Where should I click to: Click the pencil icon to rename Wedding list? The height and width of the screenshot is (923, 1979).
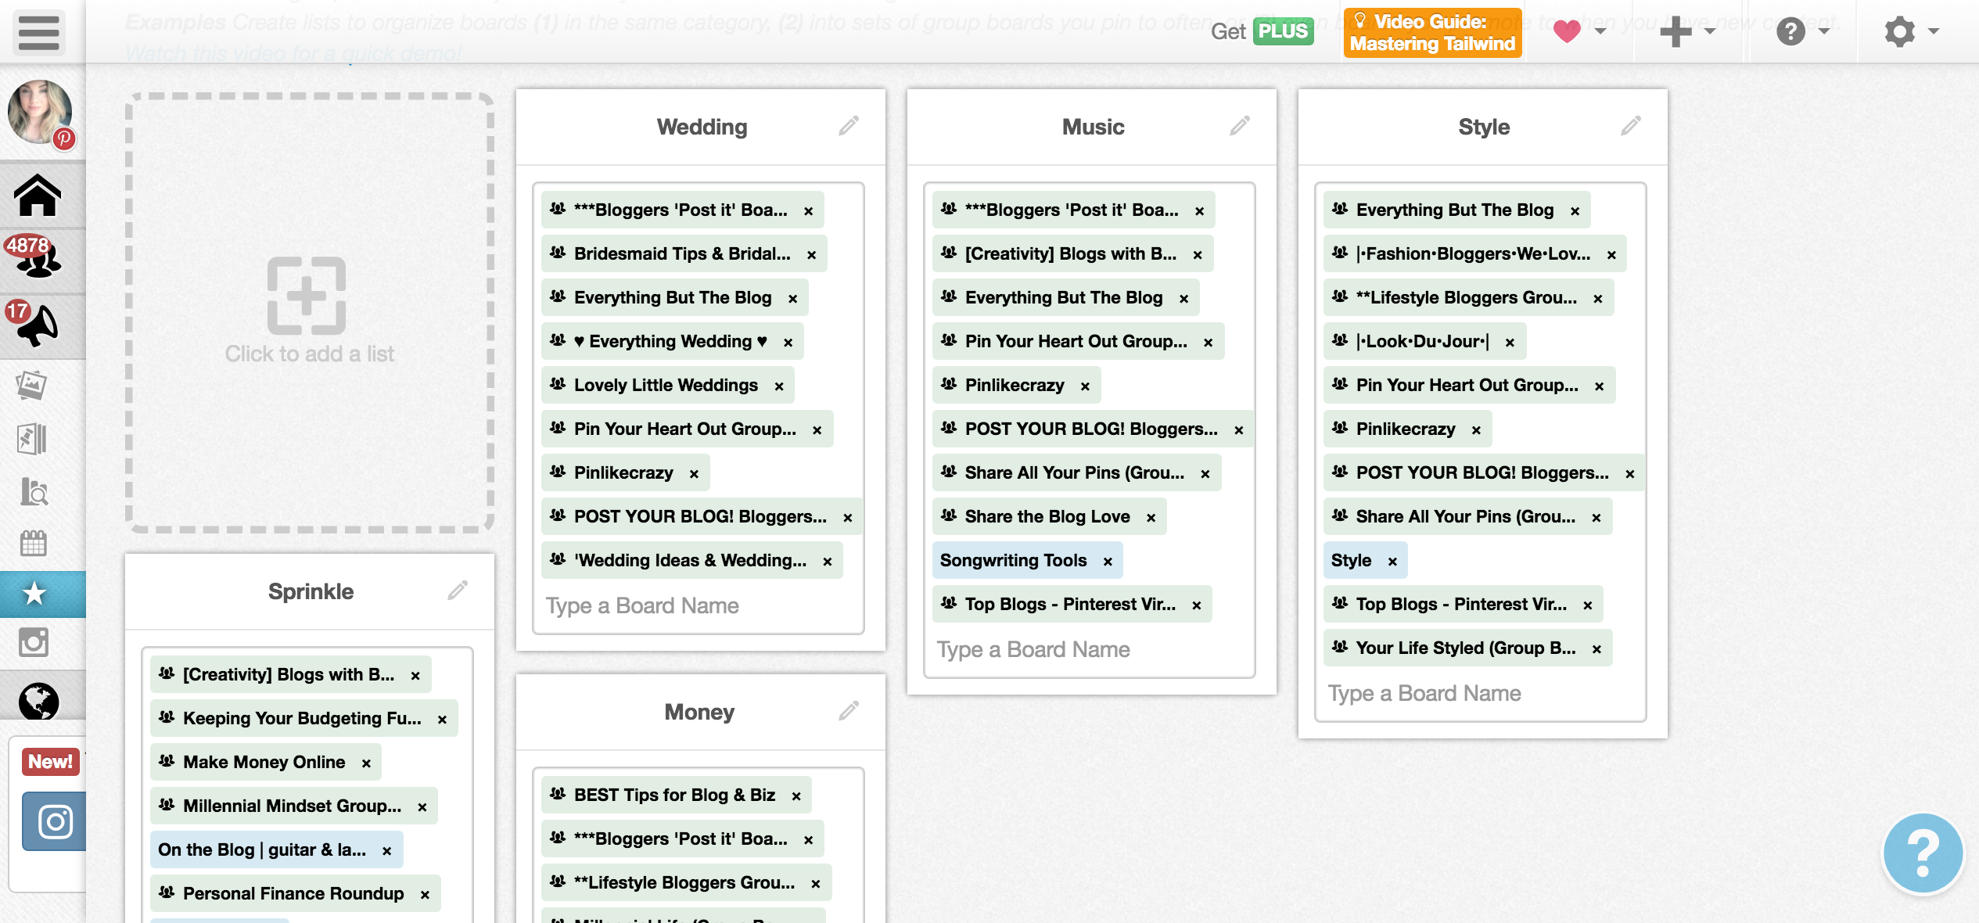point(849,126)
